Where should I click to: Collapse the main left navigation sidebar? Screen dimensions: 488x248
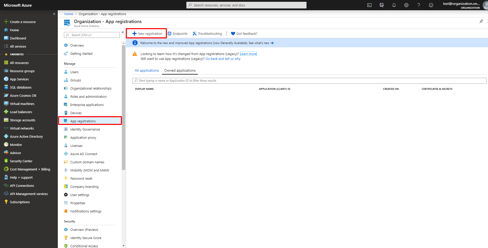pyautogui.click(x=54, y=14)
